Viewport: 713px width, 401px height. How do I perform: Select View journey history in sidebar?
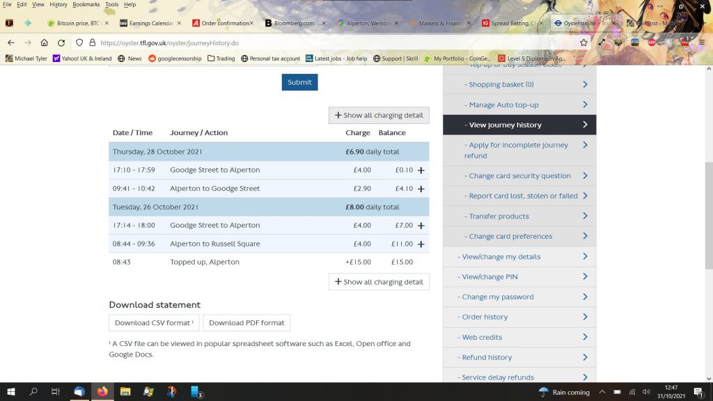(519, 125)
